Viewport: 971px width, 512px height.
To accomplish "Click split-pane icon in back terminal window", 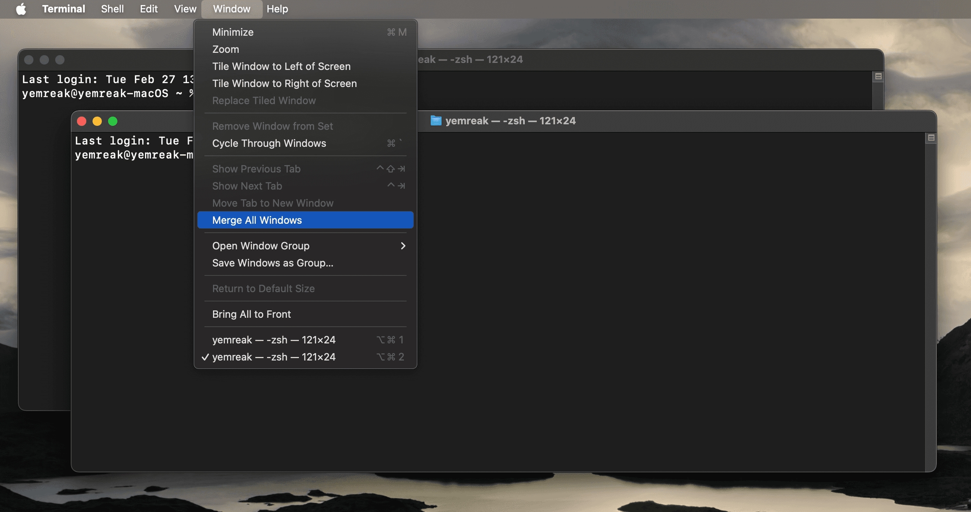I will point(878,76).
